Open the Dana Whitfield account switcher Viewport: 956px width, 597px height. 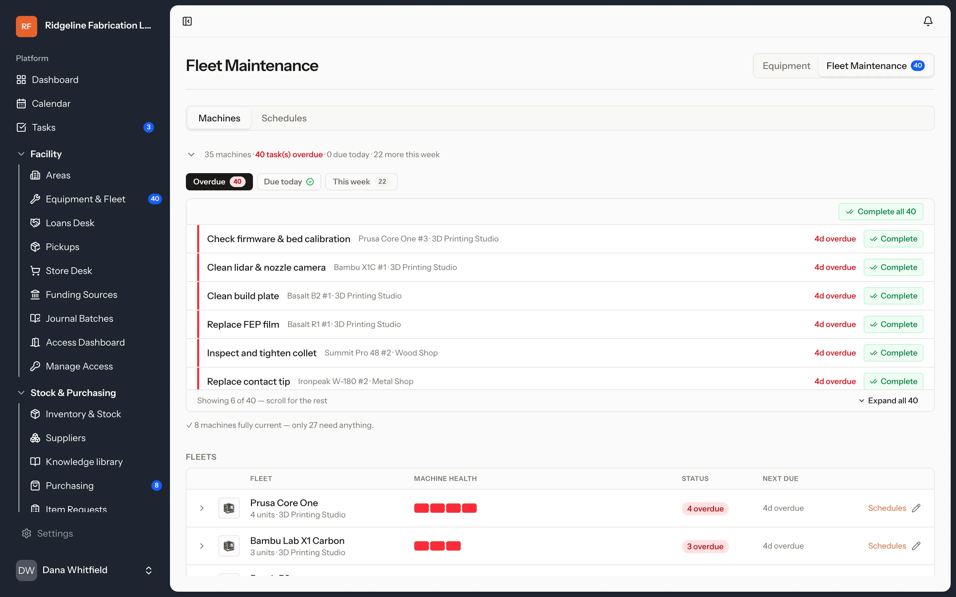click(x=85, y=570)
